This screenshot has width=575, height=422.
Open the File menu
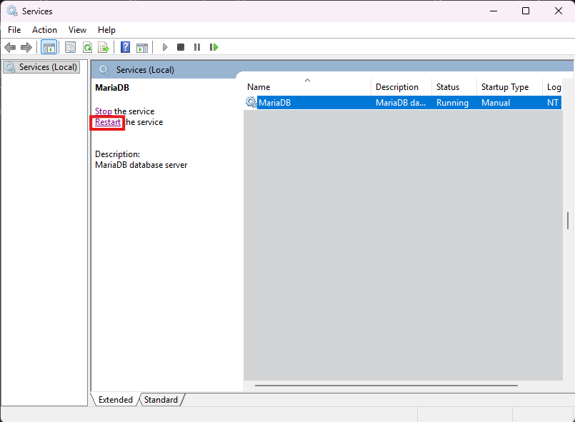click(14, 30)
